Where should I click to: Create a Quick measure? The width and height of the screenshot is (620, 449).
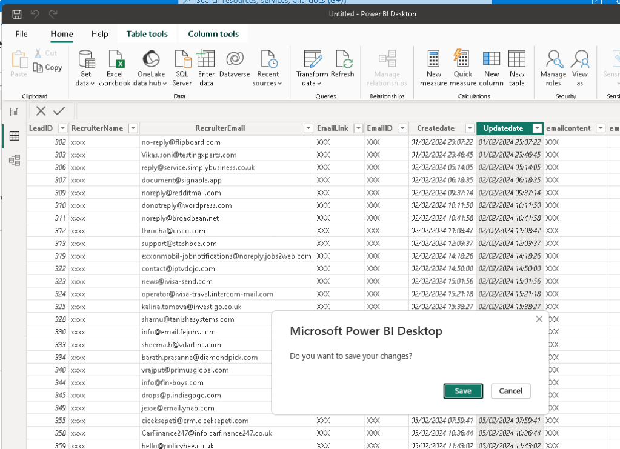pyautogui.click(x=462, y=68)
